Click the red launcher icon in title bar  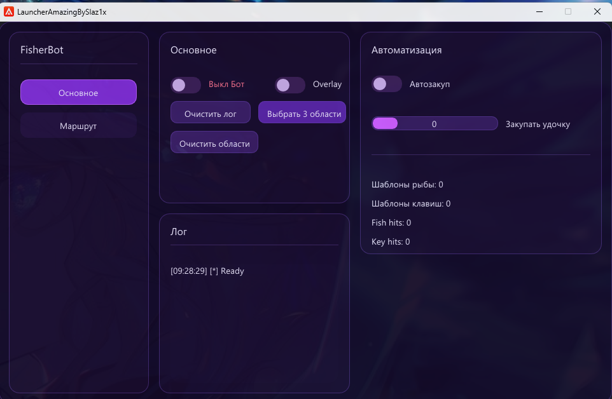click(x=10, y=11)
